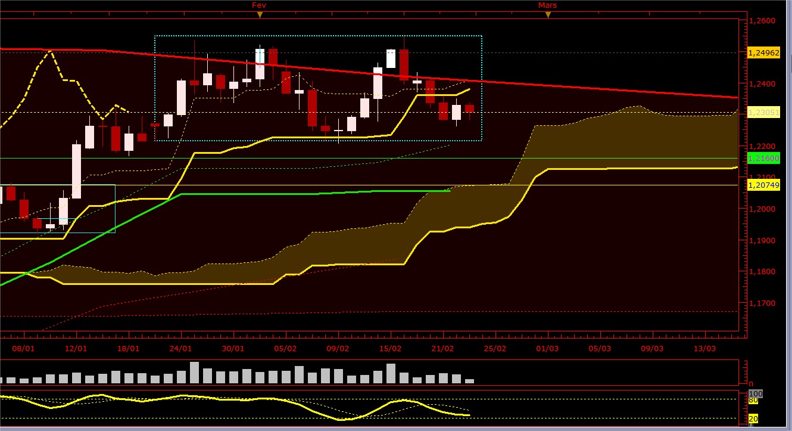Click the 1,2000 price axis label
This screenshot has height=431, width=792.
pos(763,209)
